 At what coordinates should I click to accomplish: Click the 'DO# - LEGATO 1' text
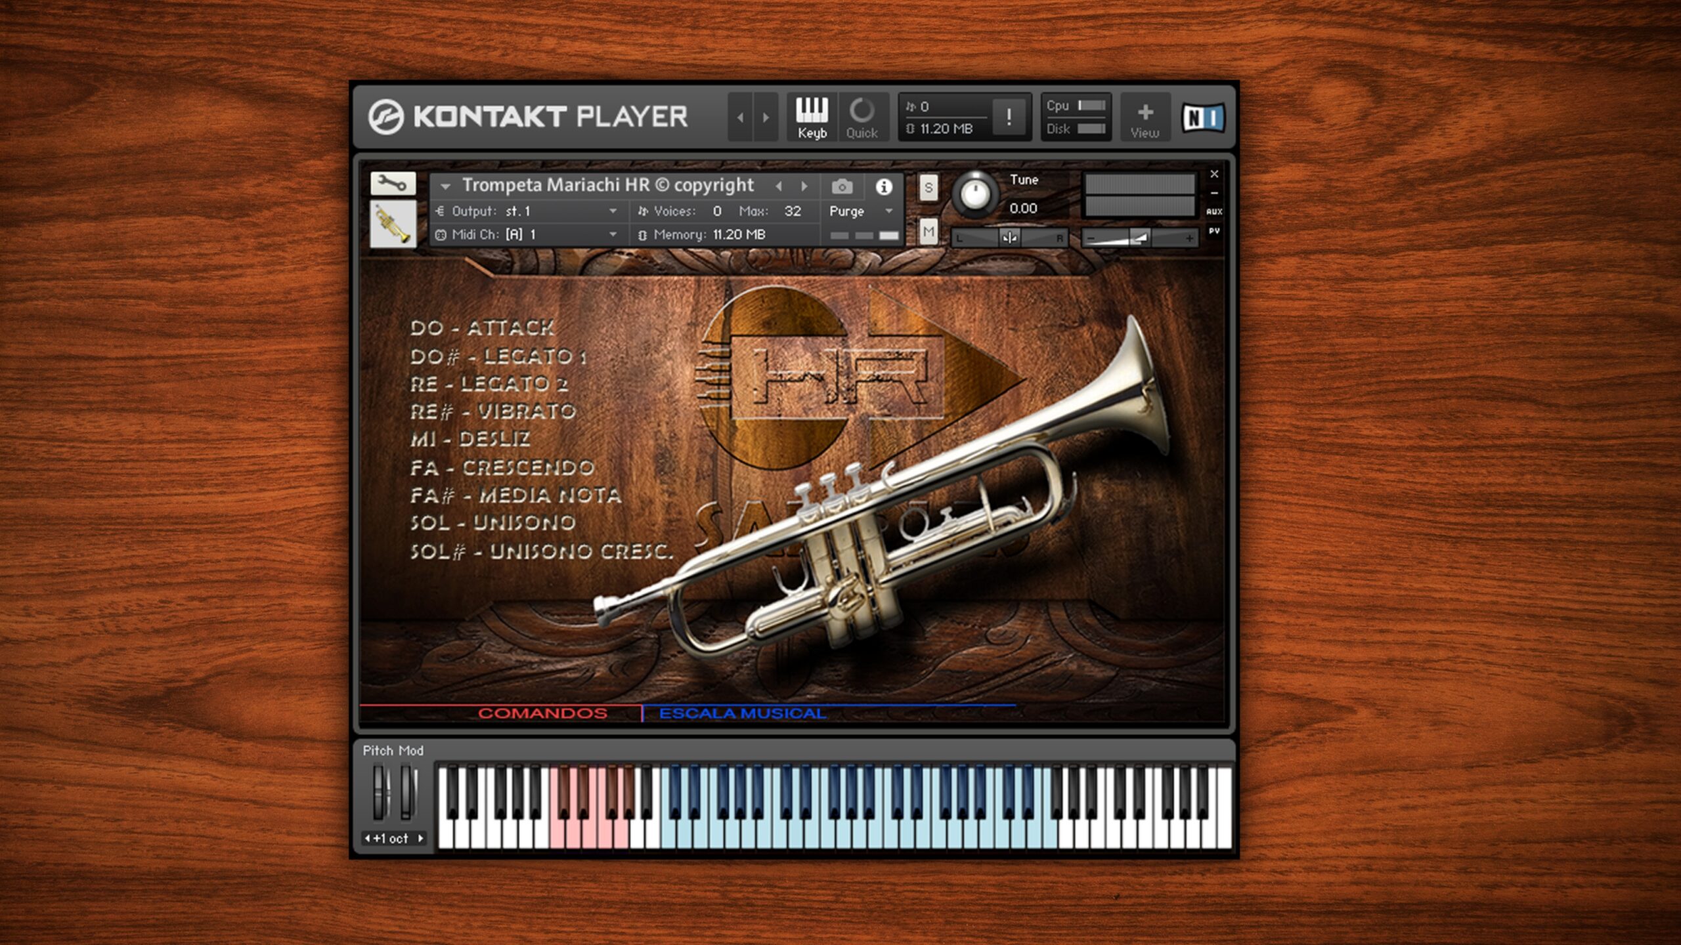(498, 356)
